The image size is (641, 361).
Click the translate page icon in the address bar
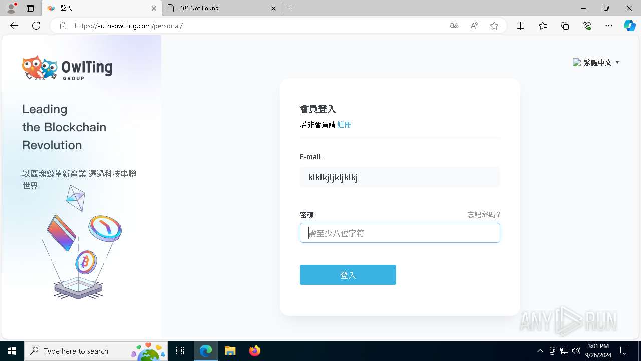(x=454, y=26)
